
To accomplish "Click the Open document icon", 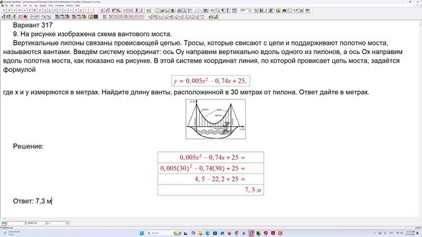I will [162, 11].
